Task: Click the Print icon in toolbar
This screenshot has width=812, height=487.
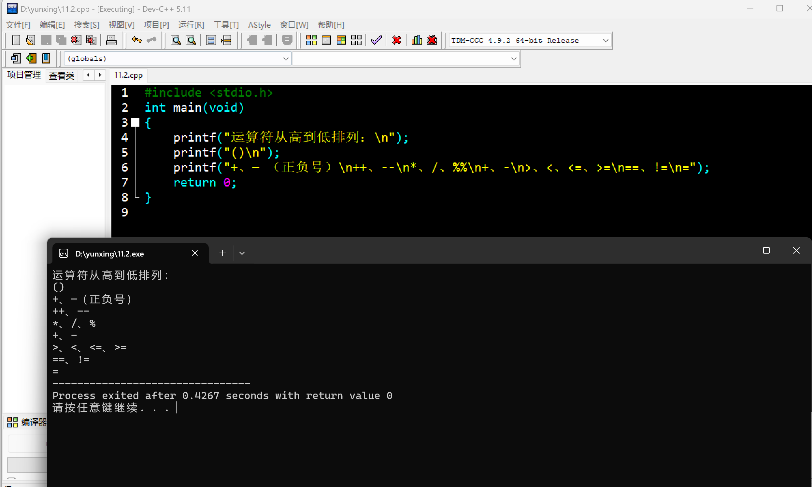Action: (x=111, y=40)
